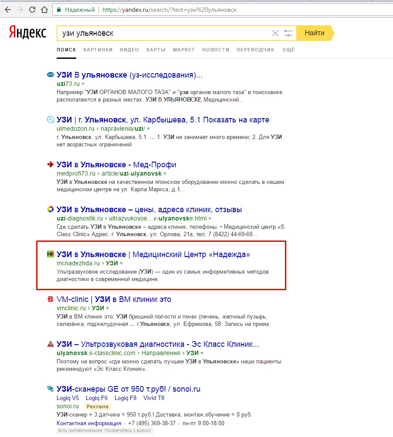Open ЕЩЁ menu
The height and width of the screenshot is (437, 393).
(x=289, y=50)
